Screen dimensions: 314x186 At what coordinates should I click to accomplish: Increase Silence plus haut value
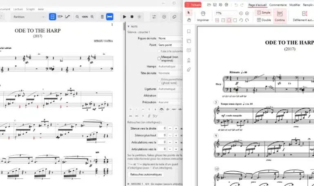[x=176, y=135]
